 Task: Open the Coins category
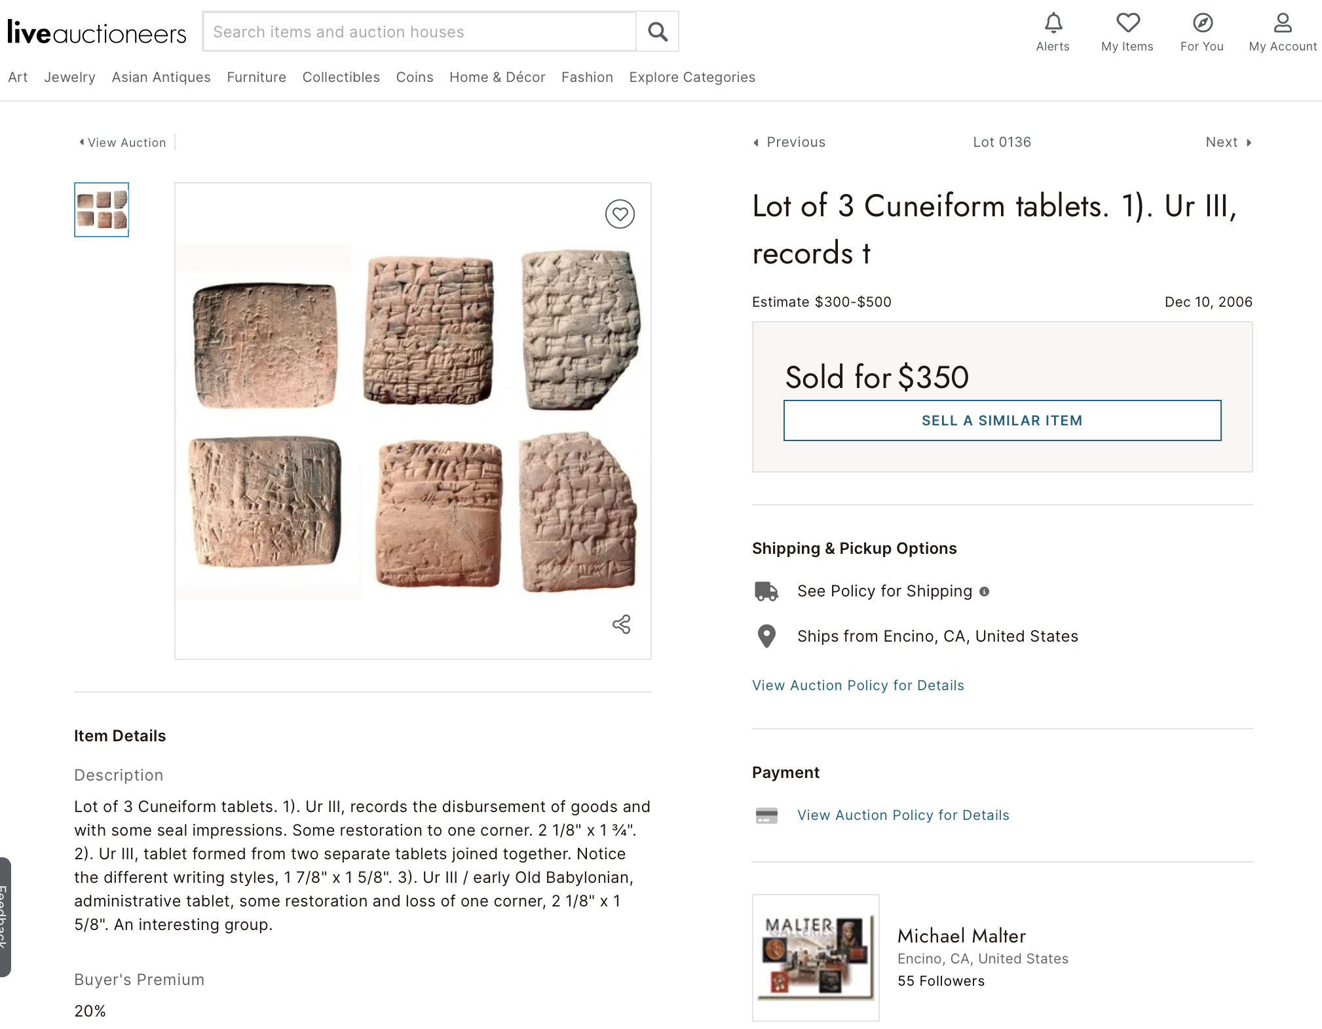[x=415, y=77]
